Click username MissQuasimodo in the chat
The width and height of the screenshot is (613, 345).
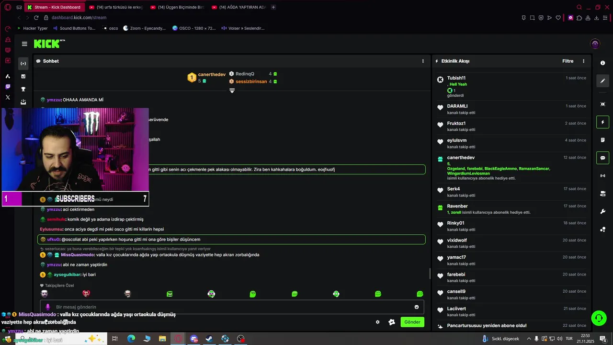pos(78,255)
